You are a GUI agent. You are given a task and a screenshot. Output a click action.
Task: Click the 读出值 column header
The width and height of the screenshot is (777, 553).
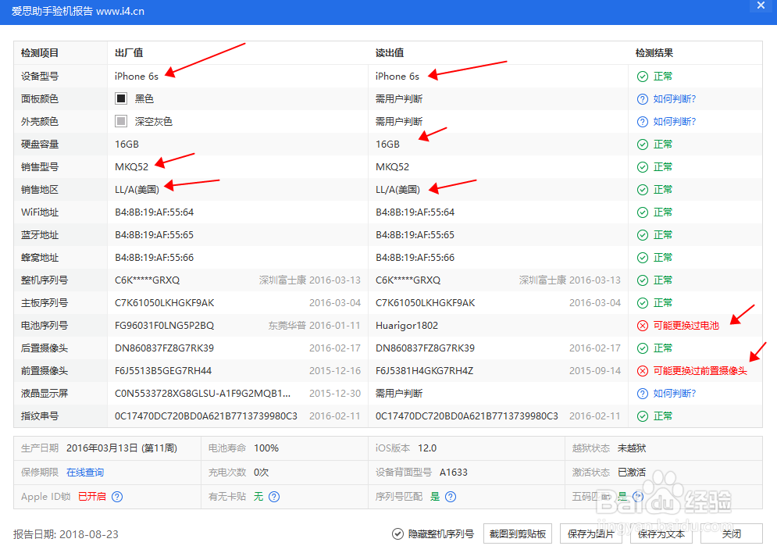(x=390, y=53)
